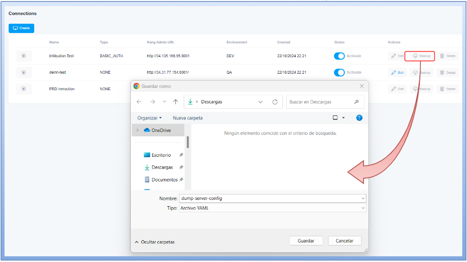Toggle Activate switch for InMoution Test

click(x=339, y=56)
